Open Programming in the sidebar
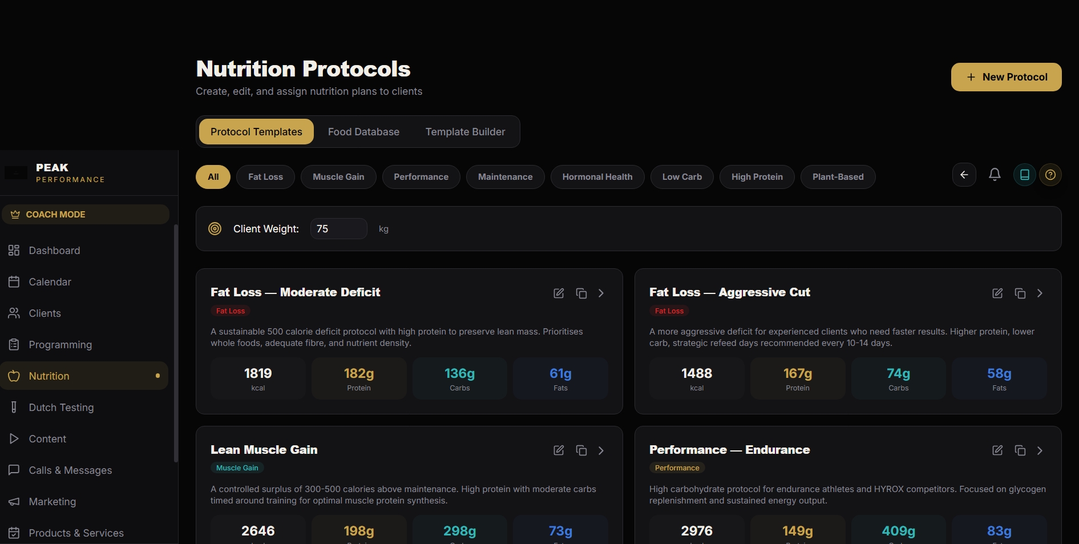This screenshot has height=544, width=1079. pyautogui.click(x=84, y=345)
